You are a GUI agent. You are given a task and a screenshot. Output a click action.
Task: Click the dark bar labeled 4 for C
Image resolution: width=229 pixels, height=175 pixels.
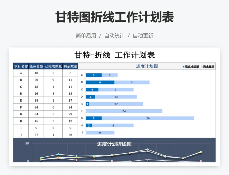pos(92,89)
